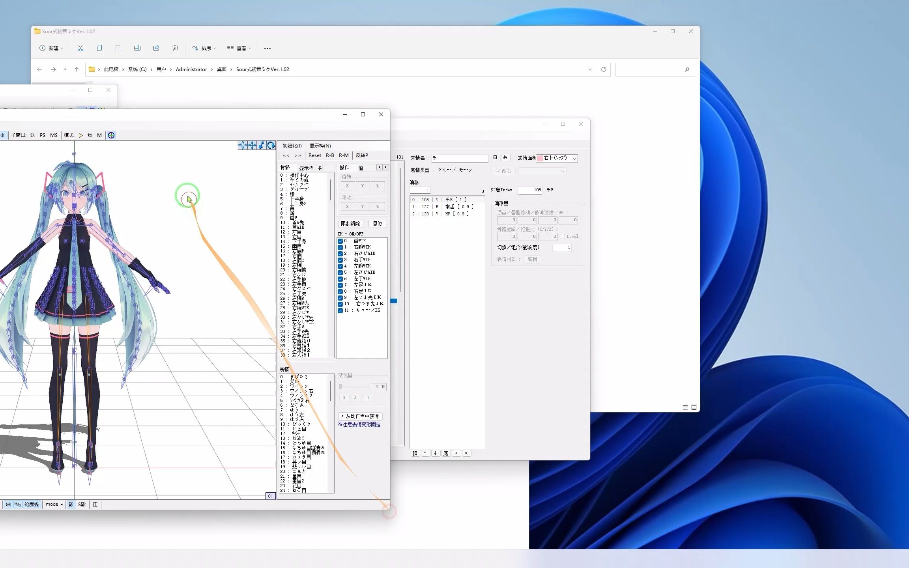Open the 初始化(I) menu
Image resolution: width=909 pixels, height=568 pixels.
coord(292,146)
